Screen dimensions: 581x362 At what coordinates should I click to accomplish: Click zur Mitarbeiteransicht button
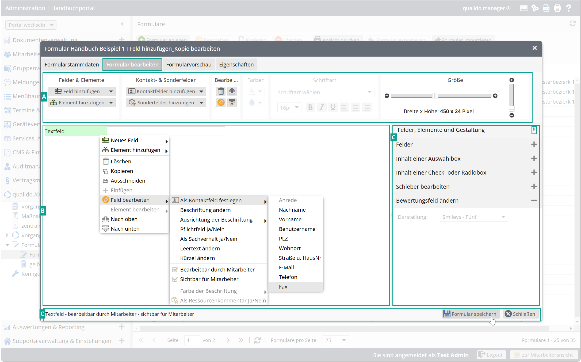pyautogui.click(x=544, y=355)
